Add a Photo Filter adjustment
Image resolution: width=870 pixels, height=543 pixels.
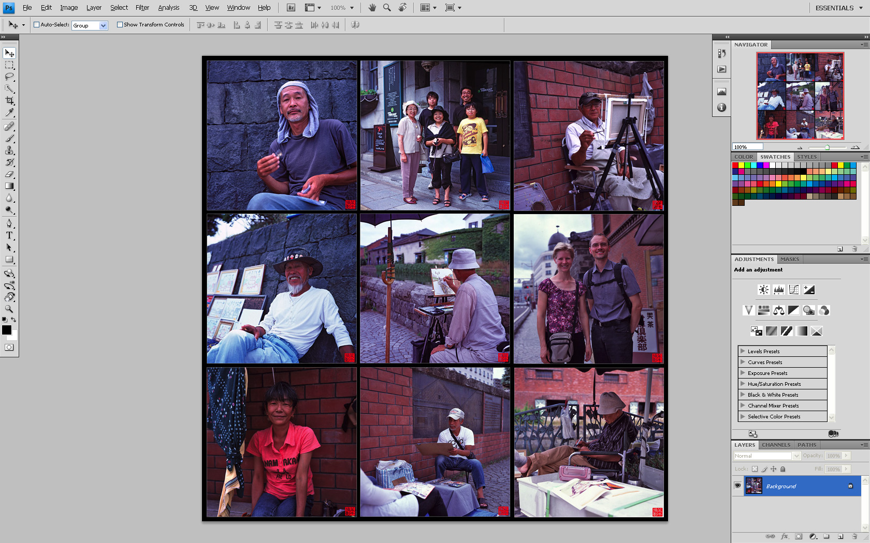808,310
